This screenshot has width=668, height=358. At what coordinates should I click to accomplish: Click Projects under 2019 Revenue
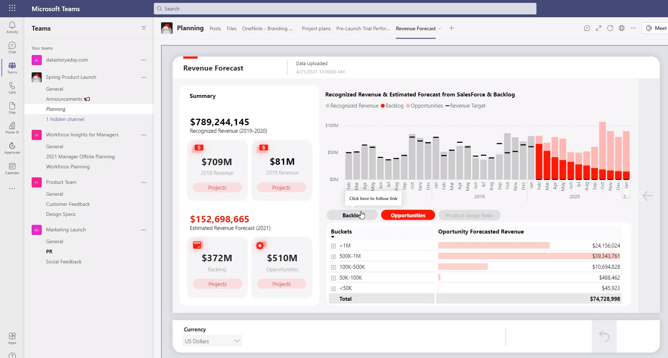tap(281, 188)
